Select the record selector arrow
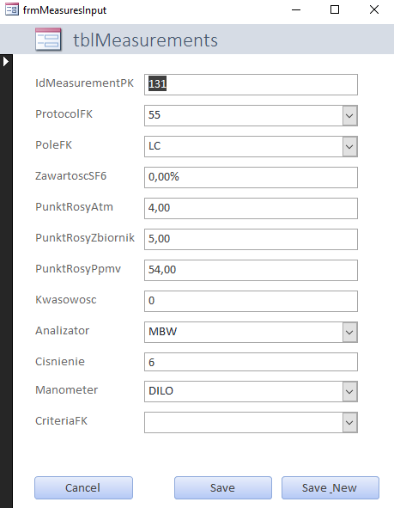 coord(6,61)
